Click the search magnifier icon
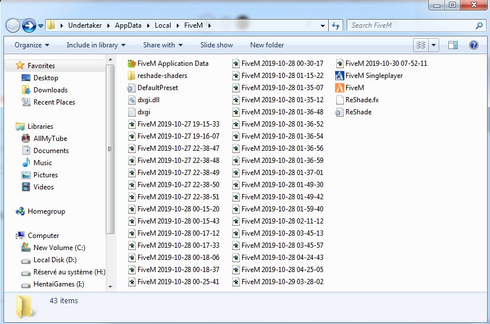 tap(479, 25)
